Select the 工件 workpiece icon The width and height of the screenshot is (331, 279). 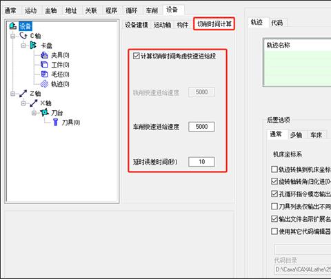(x=44, y=65)
